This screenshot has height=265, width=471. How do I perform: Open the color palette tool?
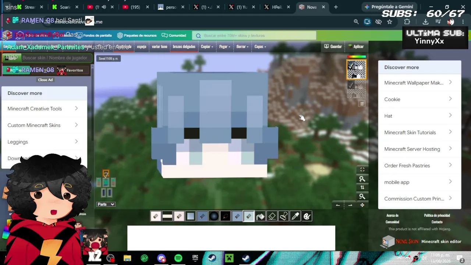(x=307, y=216)
